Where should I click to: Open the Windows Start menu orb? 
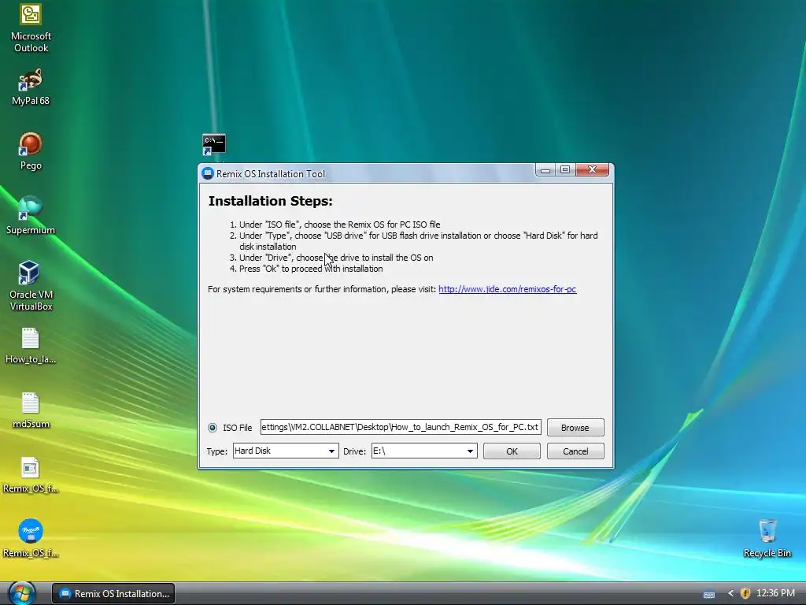pos(21,593)
